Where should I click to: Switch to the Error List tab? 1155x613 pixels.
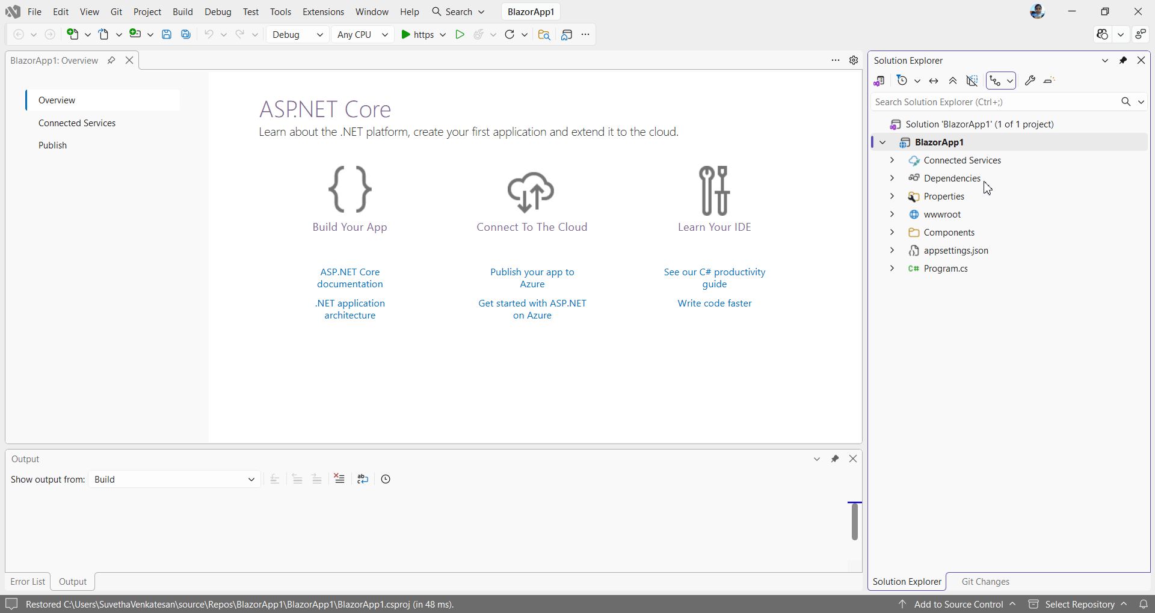(x=28, y=582)
